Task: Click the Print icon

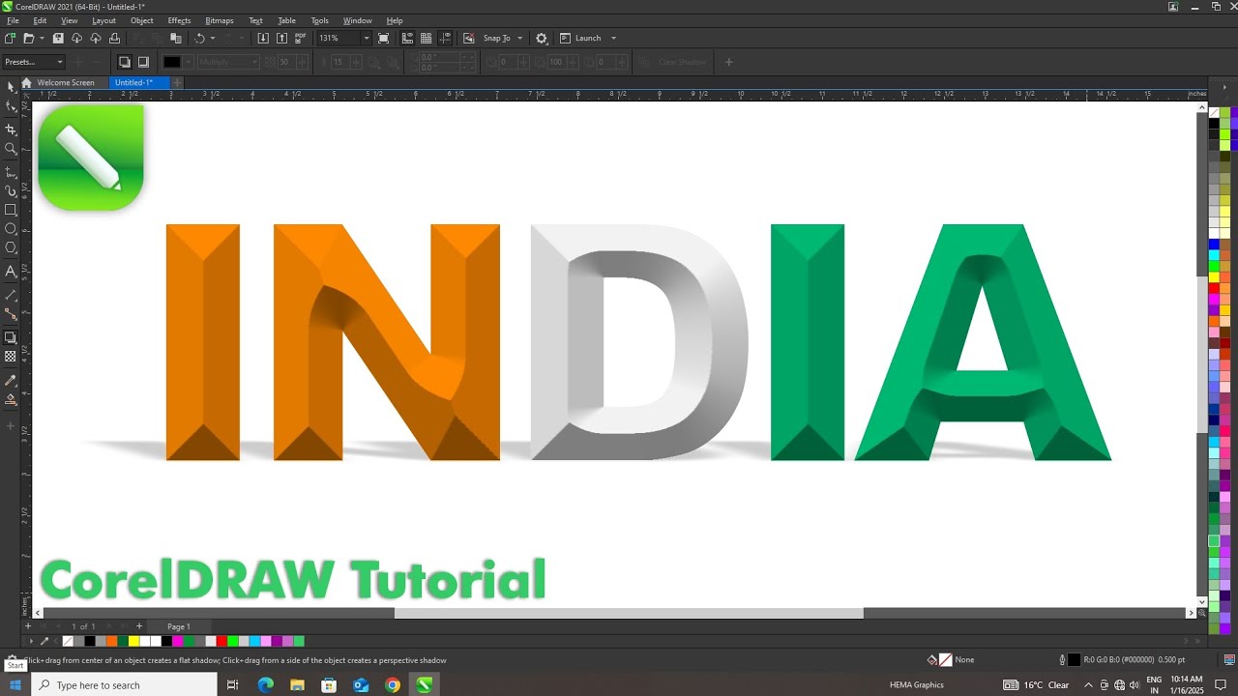Action: click(x=114, y=38)
